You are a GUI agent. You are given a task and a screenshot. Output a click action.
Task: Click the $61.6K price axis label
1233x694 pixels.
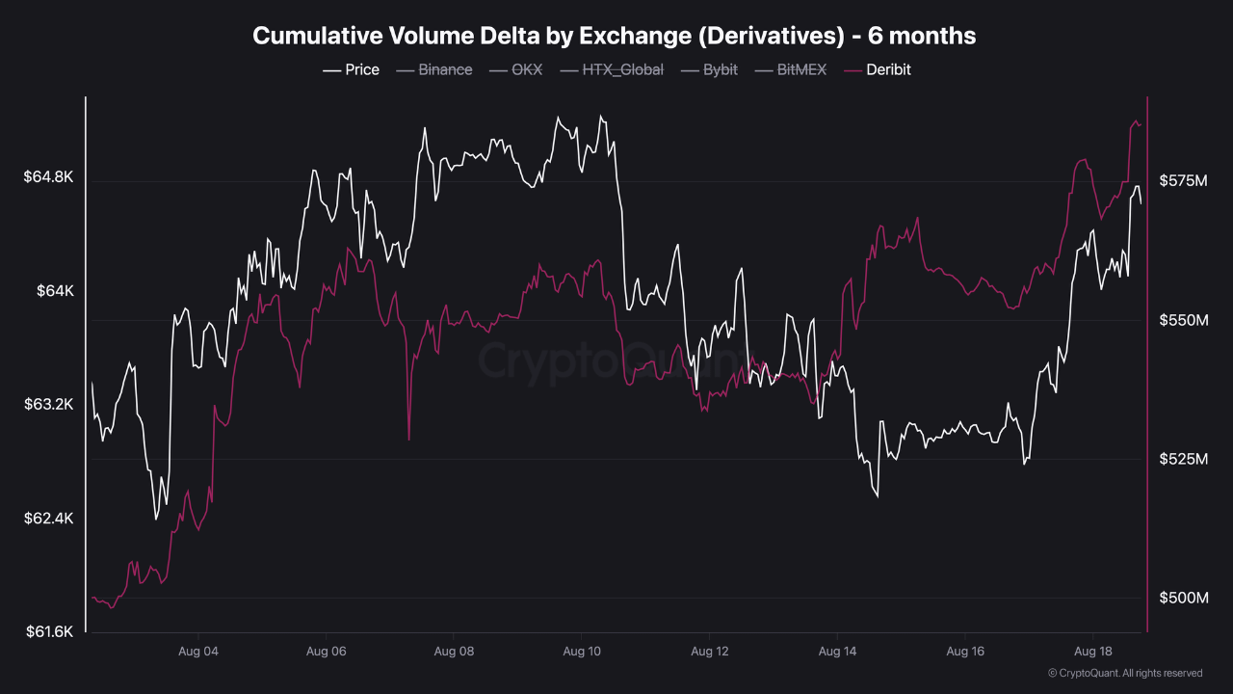(49, 632)
